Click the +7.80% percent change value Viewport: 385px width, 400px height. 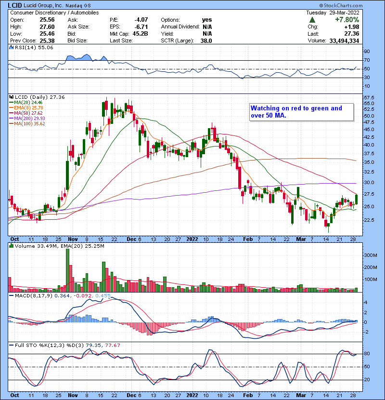[347, 20]
